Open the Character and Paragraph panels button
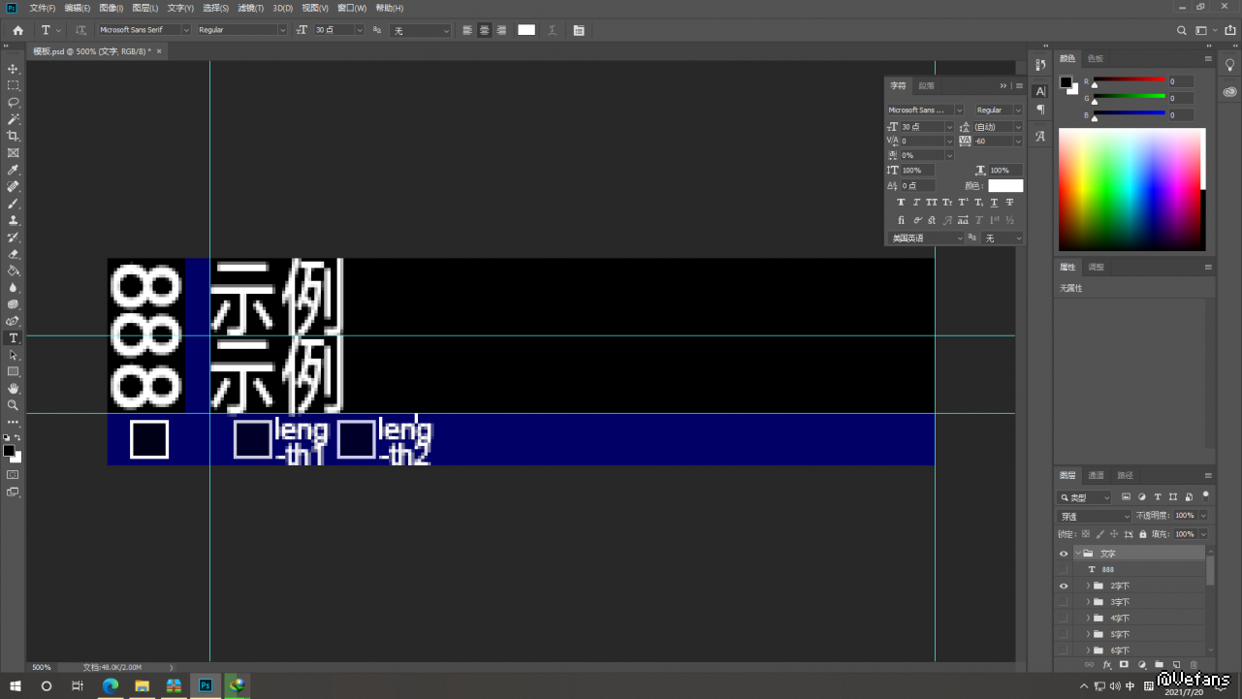The width and height of the screenshot is (1242, 699). point(579,30)
